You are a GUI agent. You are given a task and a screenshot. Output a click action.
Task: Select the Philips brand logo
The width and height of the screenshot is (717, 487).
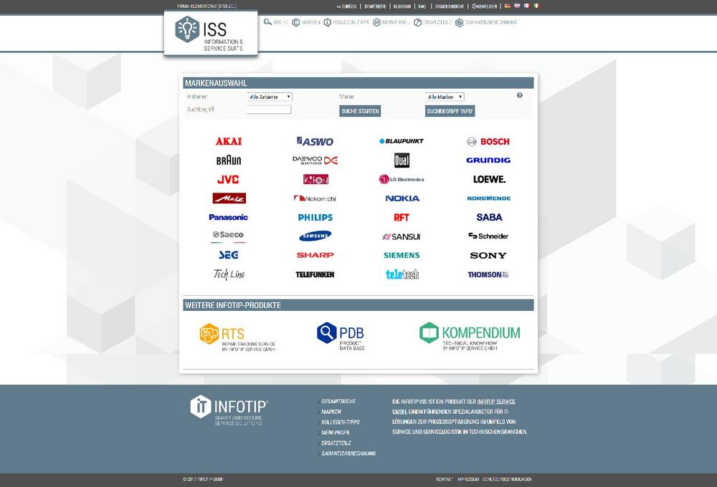click(315, 218)
